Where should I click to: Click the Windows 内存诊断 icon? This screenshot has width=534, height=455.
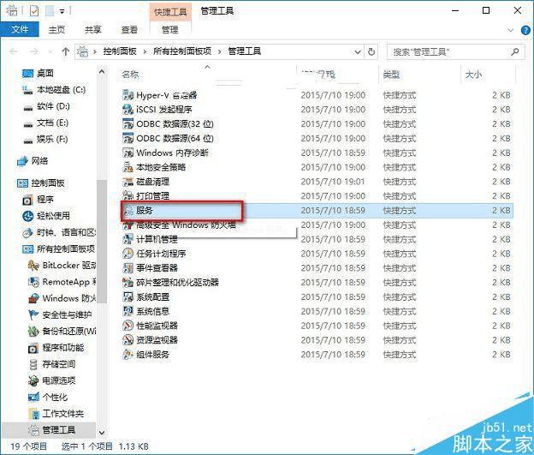pos(128,153)
